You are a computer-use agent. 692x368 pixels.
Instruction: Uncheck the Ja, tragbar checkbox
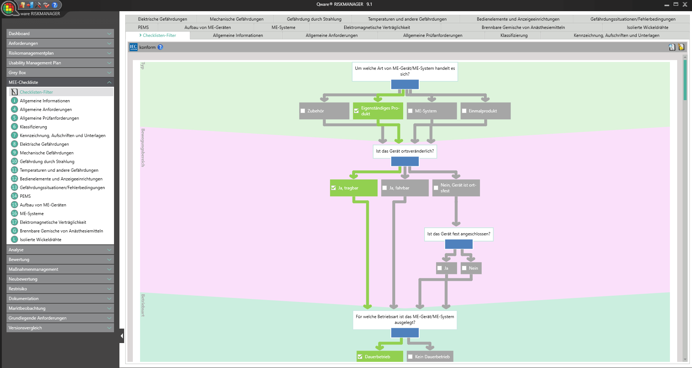click(334, 188)
